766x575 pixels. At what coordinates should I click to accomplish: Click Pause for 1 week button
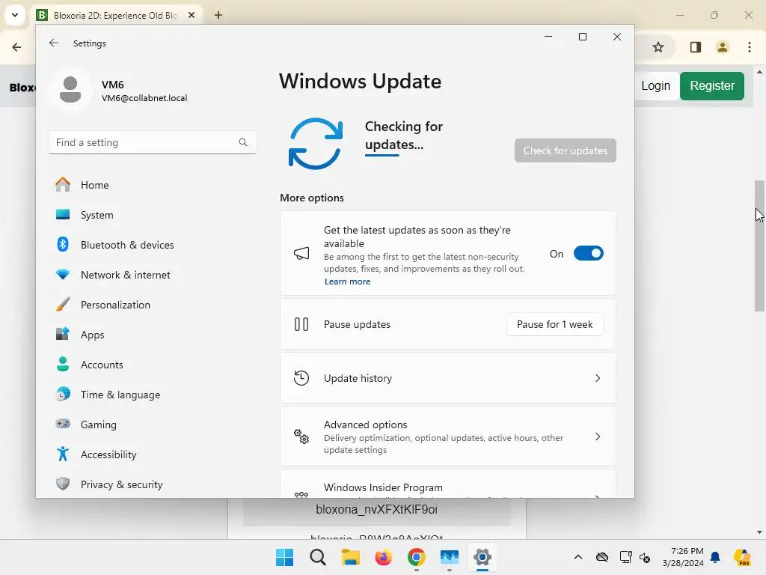click(554, 324)
